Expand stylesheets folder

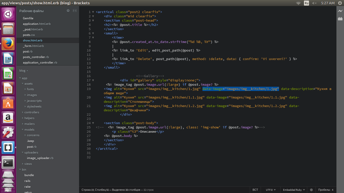coord(25,107)
